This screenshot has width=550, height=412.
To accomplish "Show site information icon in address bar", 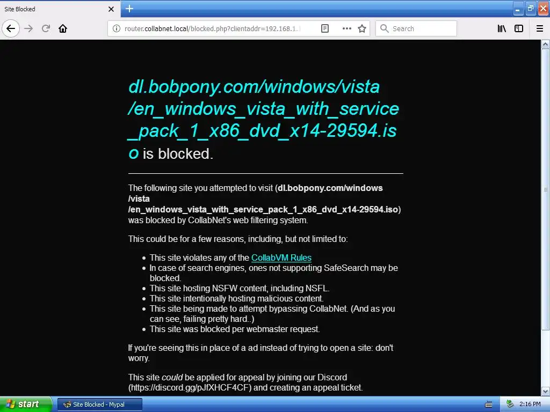I will click(116, 28).
